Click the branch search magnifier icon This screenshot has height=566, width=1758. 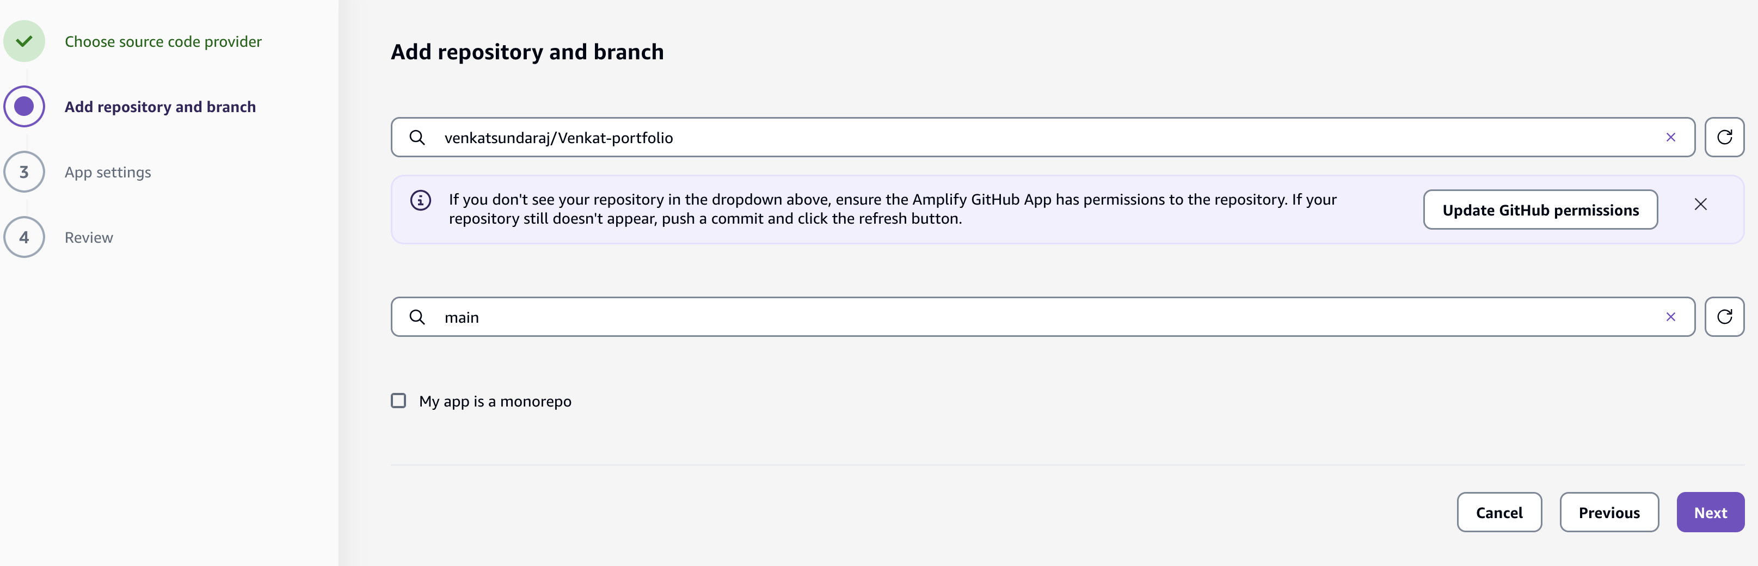417,317
